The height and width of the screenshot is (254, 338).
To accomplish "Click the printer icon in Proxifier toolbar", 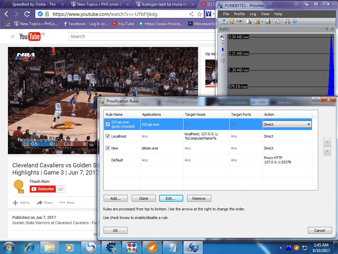I will 287,21.
